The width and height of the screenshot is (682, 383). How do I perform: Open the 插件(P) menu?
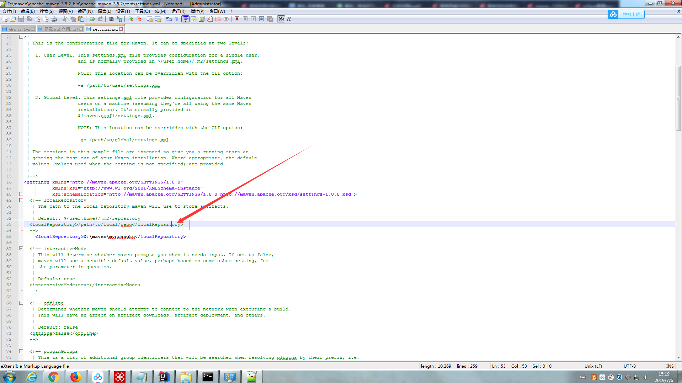197,11
